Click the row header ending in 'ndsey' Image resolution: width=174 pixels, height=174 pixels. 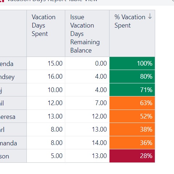coord(13,76)
